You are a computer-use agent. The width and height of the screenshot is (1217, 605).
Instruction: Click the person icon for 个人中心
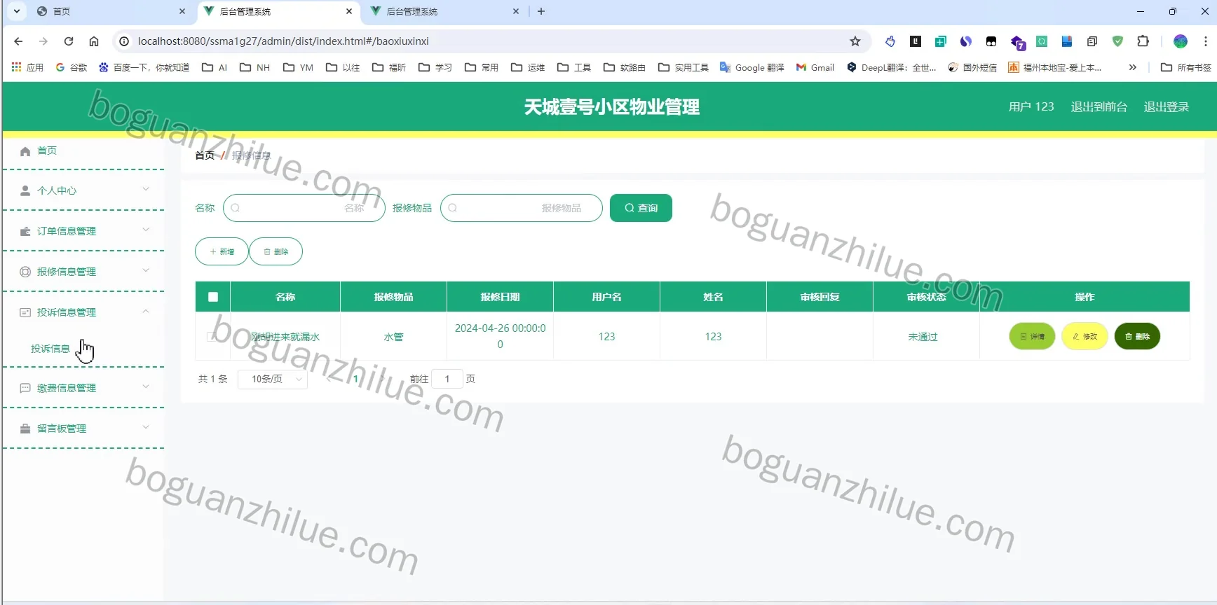point(25,190)
